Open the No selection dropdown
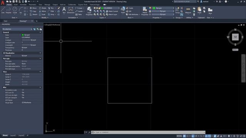Screen dimensions: 246x138 (17, 29)
